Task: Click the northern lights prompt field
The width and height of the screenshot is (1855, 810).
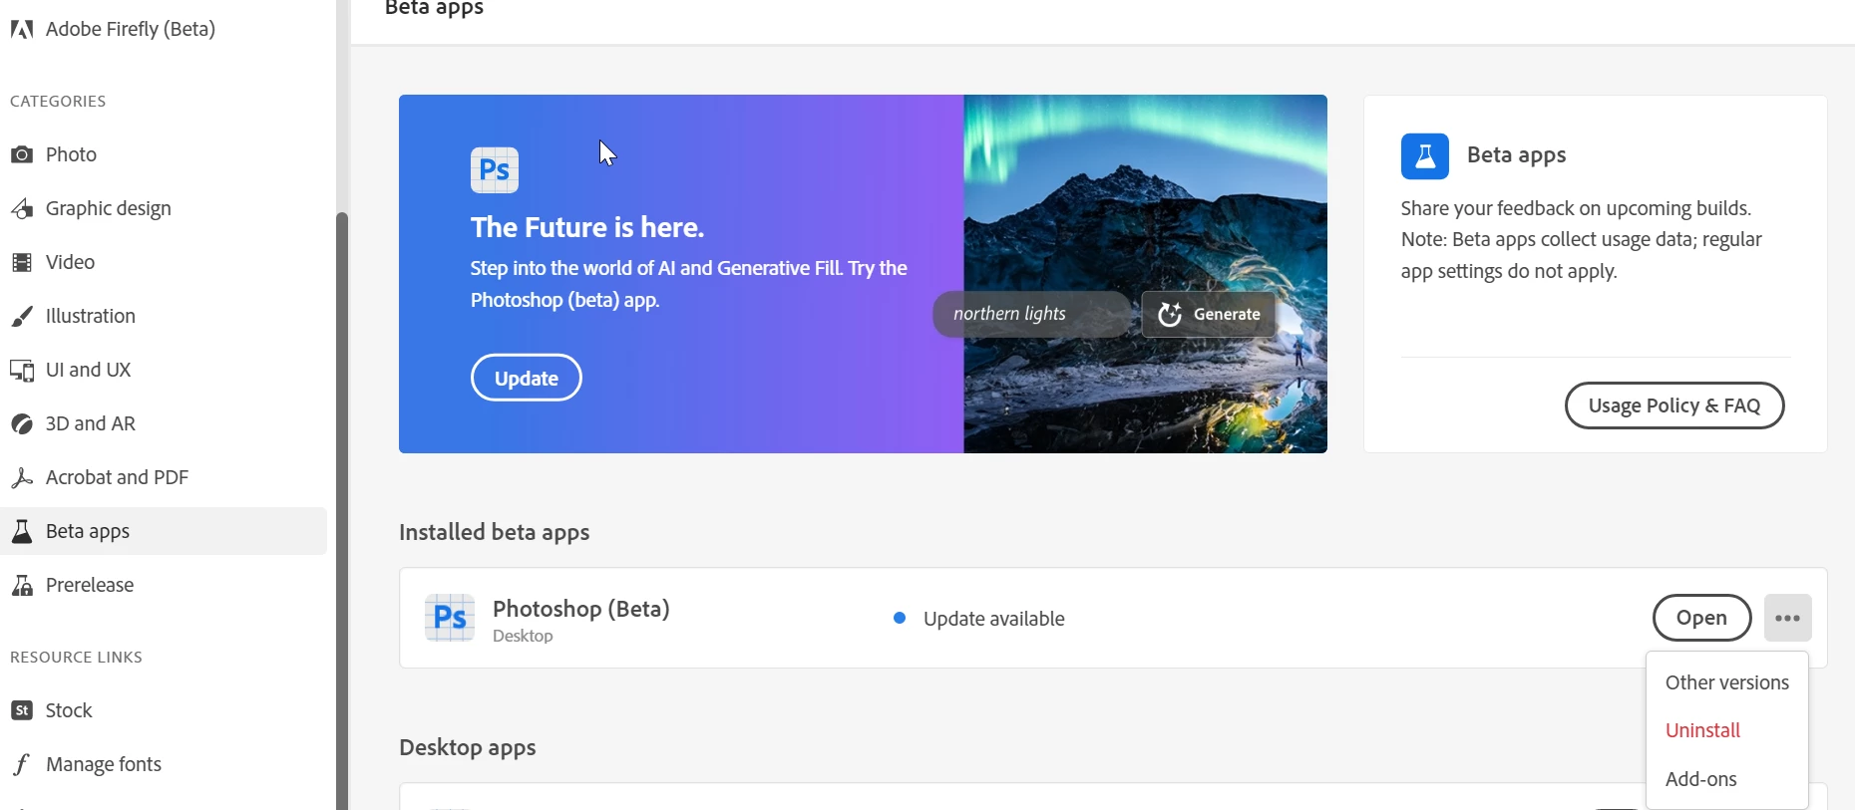Action: tap(1032, 314)
